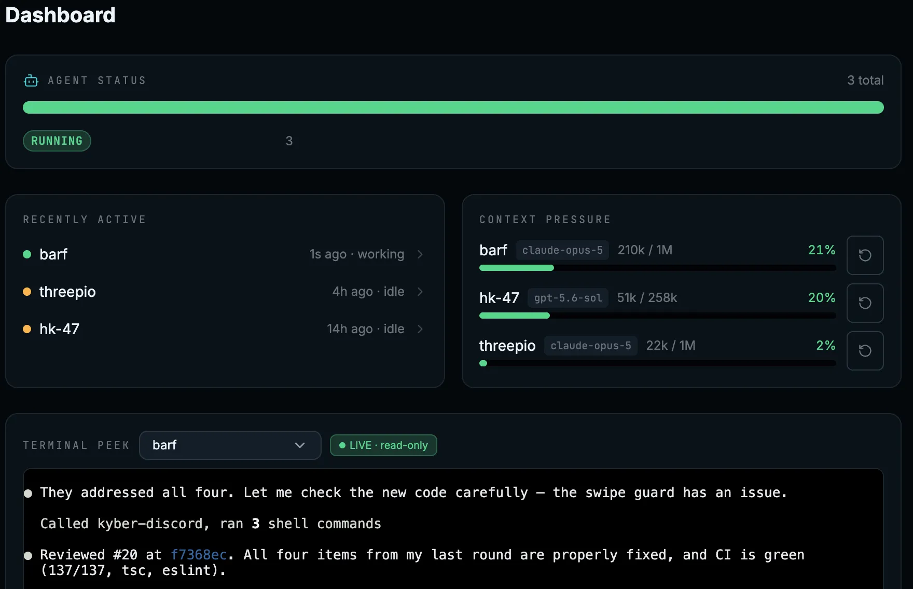Reset context for threepio agent

(865, 351)
